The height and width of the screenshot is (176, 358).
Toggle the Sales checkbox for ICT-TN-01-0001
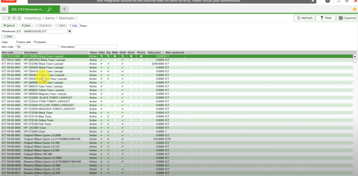[x=101, y=56]
